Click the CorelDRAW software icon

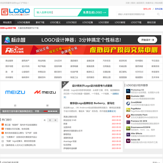click(x=128, y=104)
